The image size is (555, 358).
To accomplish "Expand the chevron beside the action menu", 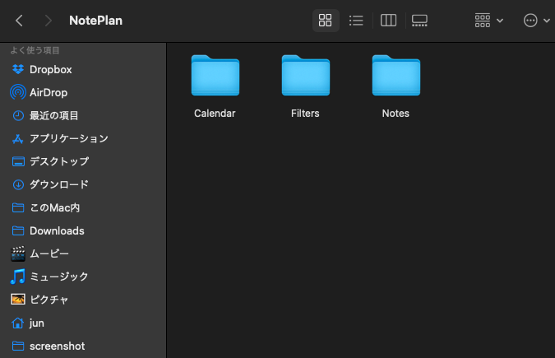I will 547,21.
